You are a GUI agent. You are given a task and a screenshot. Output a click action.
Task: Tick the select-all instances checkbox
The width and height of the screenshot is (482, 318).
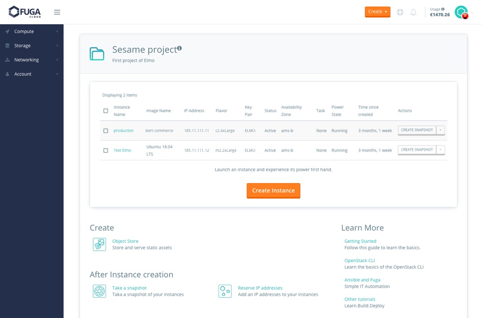click(106, 111)
